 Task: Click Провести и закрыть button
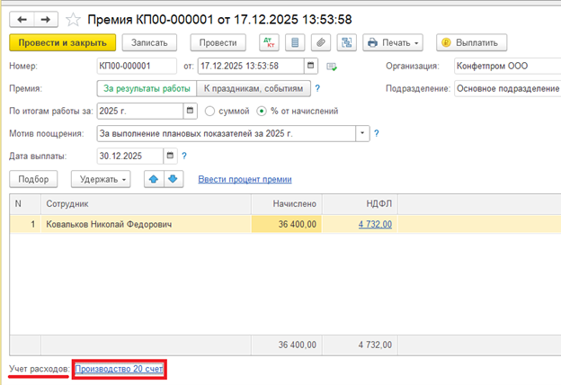click(63, 42)
